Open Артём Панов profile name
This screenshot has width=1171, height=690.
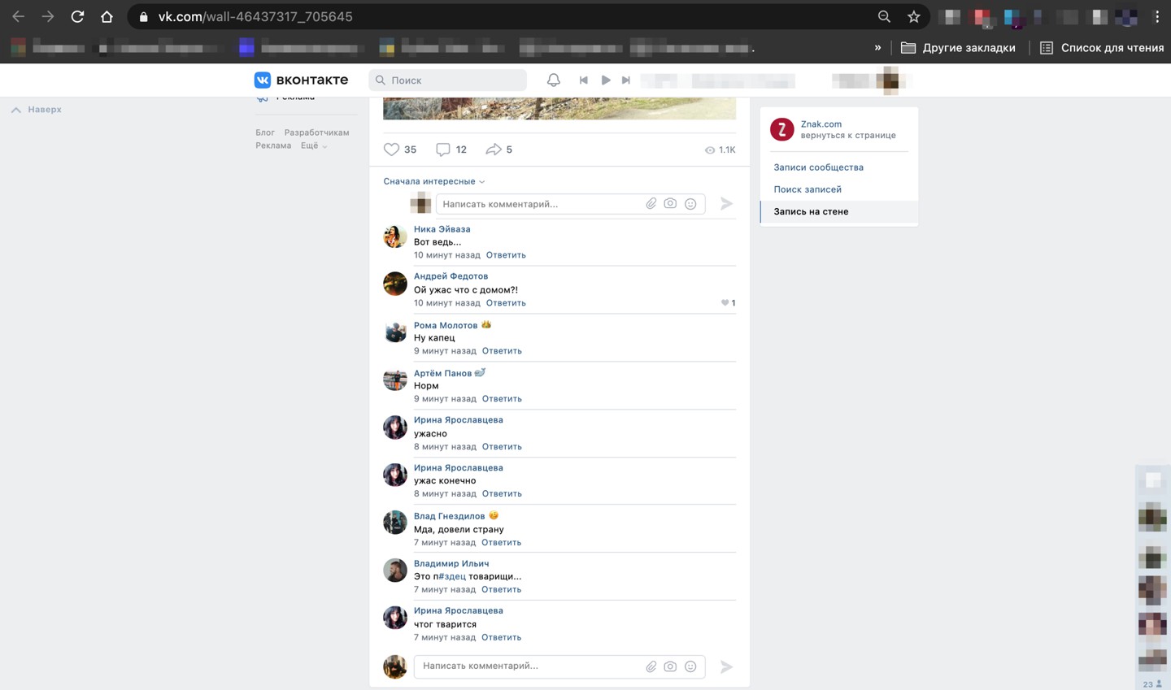pos(442,373)
